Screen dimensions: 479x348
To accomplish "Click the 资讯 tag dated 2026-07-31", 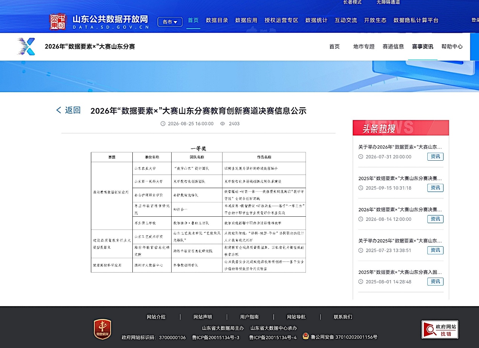I will point(435,157).
